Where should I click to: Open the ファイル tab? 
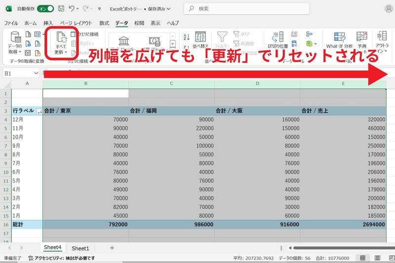pyautogui.click(x=11, y=23)
